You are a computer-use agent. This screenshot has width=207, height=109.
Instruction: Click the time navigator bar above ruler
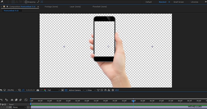coord(118,99)
